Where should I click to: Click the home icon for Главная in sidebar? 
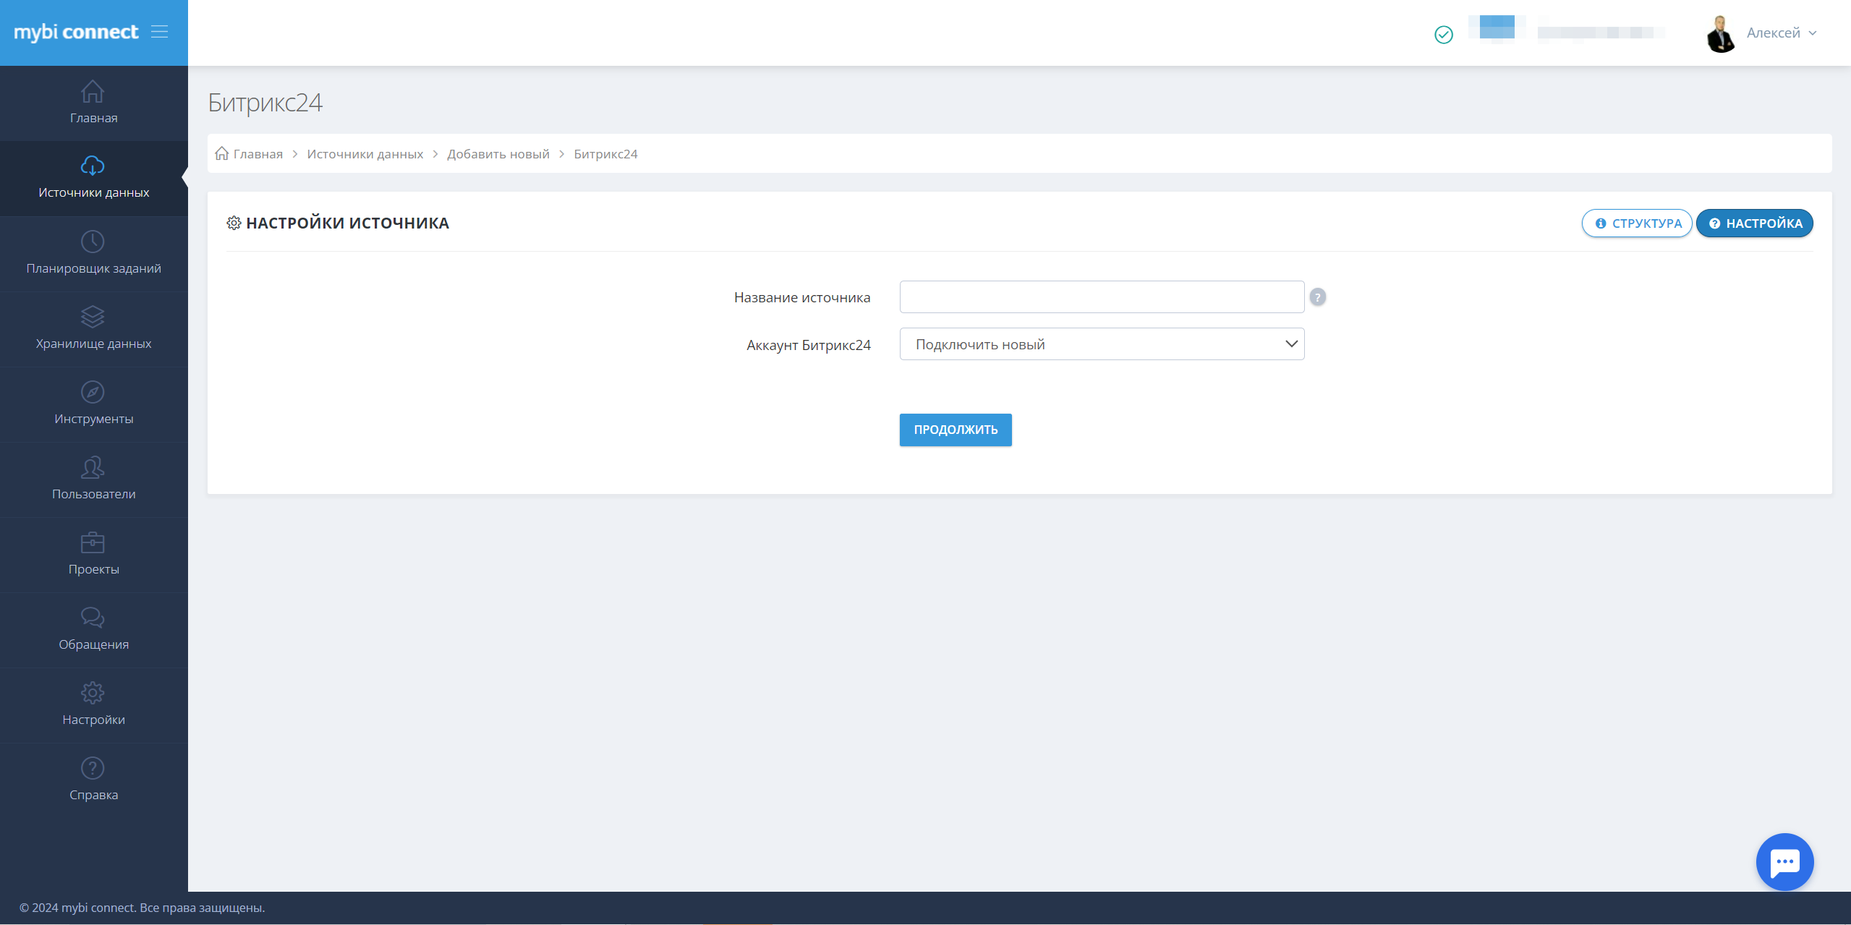coord(93,92)
